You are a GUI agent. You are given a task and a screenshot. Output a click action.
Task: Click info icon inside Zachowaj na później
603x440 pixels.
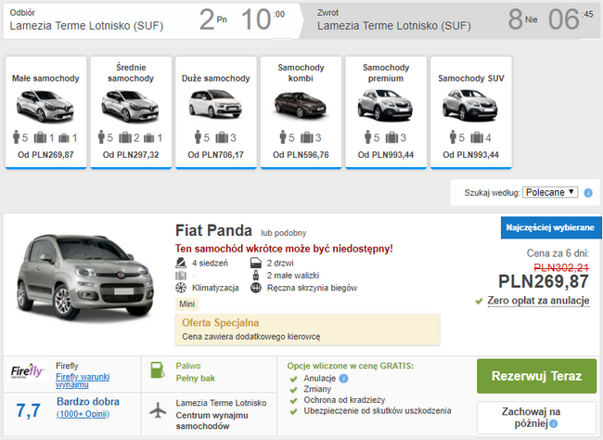[x=554, y=424]
